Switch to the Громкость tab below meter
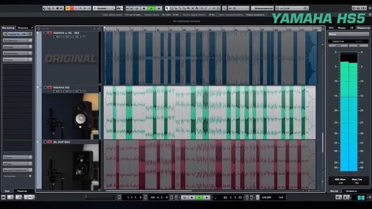Screen dimensions: 372x209 (x=351, y=191)
